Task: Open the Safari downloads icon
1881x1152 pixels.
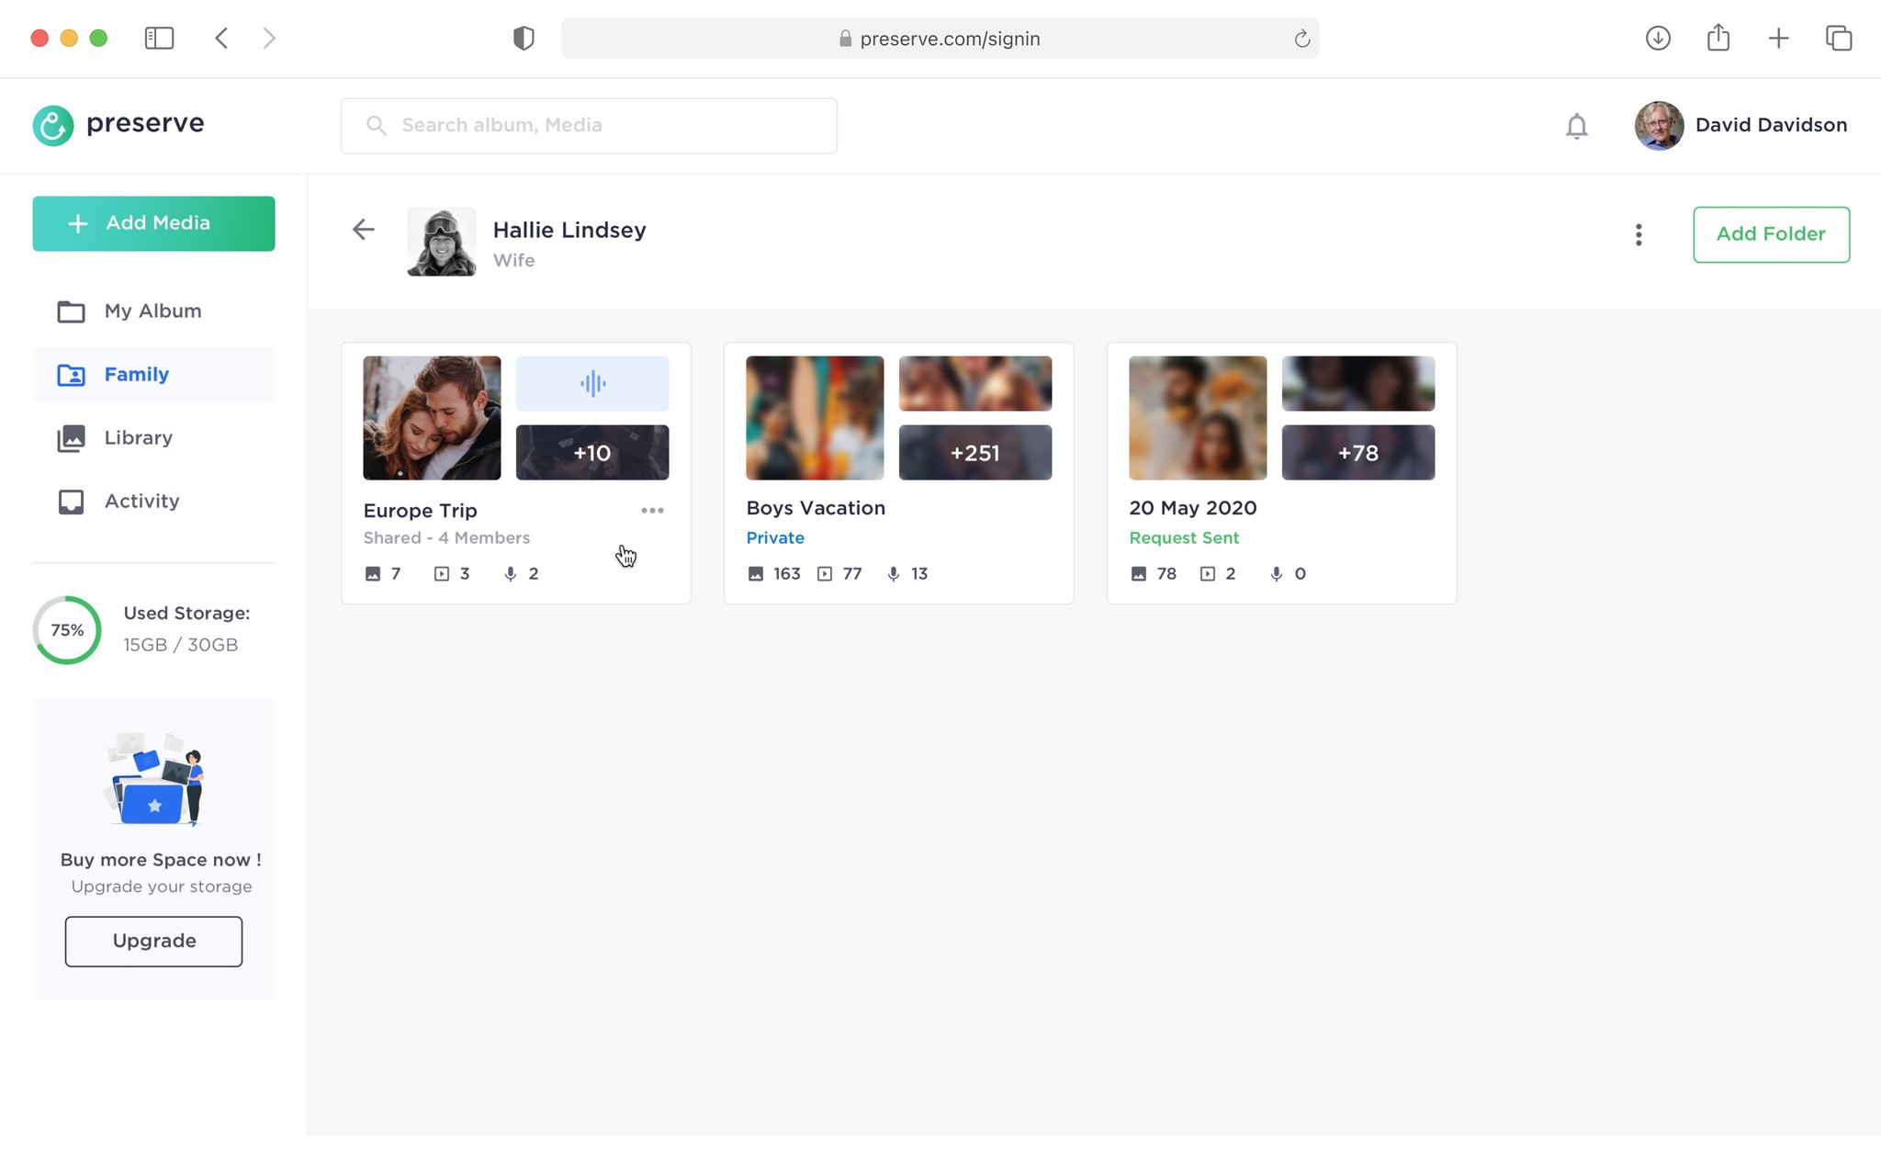Action: click(x=1658, y=38)
